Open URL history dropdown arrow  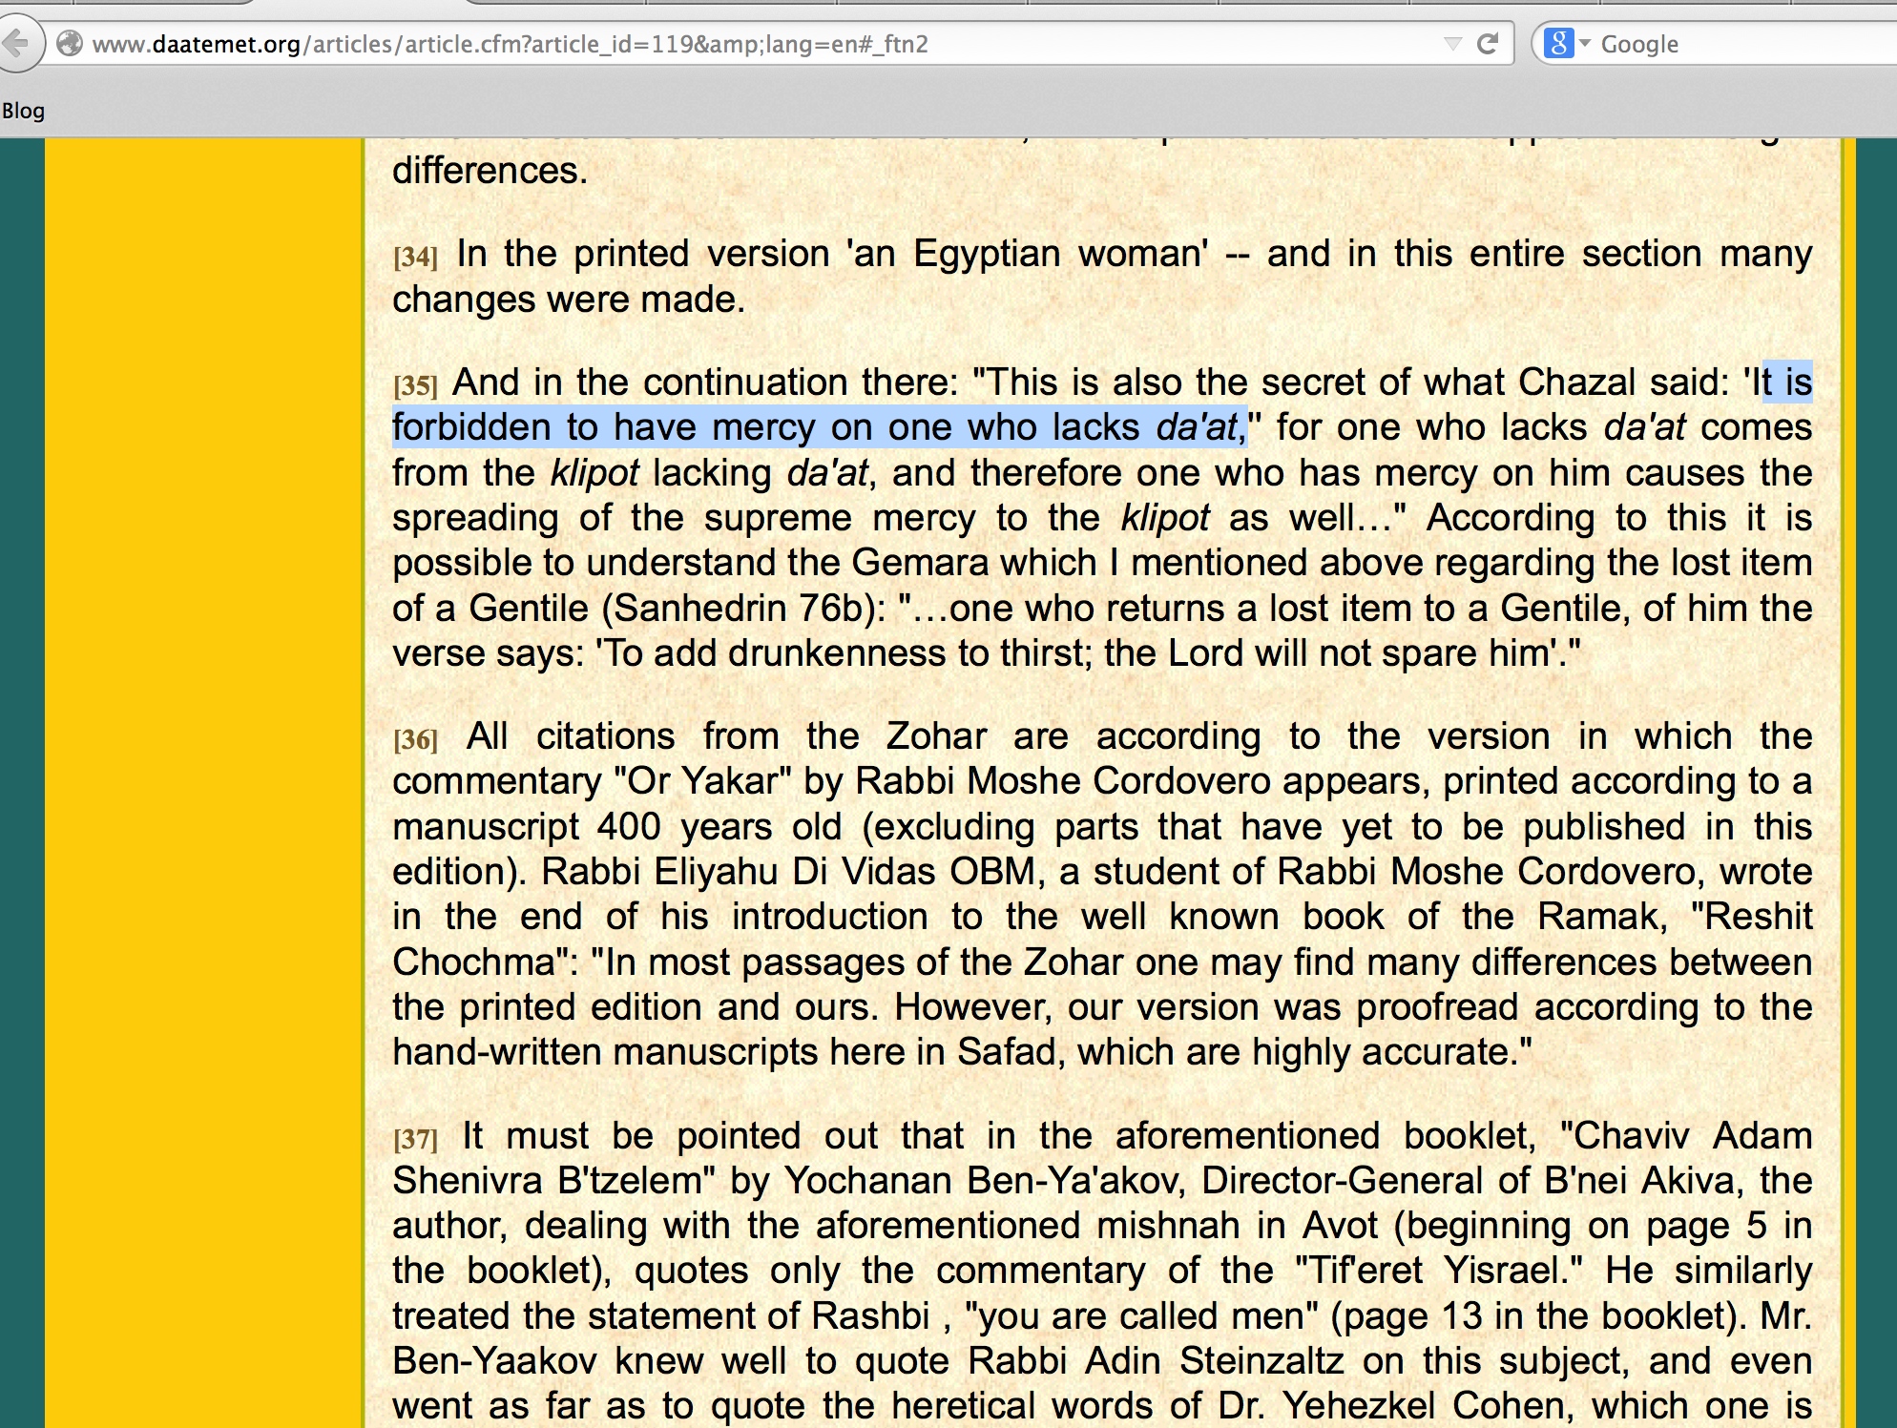(1452, 44)
